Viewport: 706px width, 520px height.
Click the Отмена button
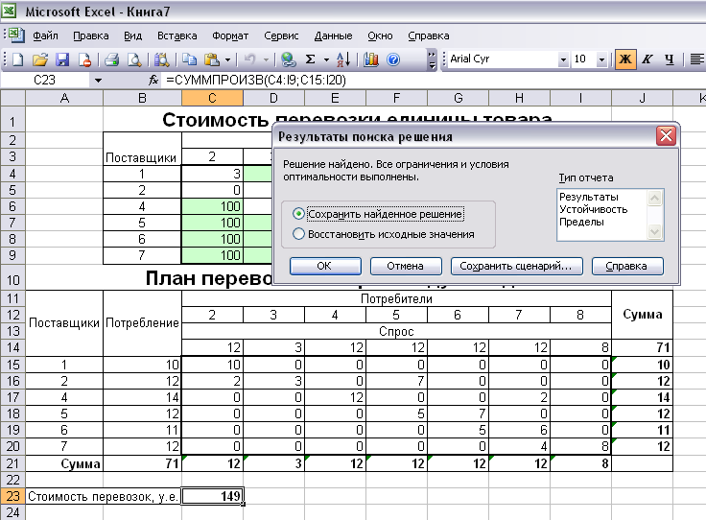click(x=406, y=266)
